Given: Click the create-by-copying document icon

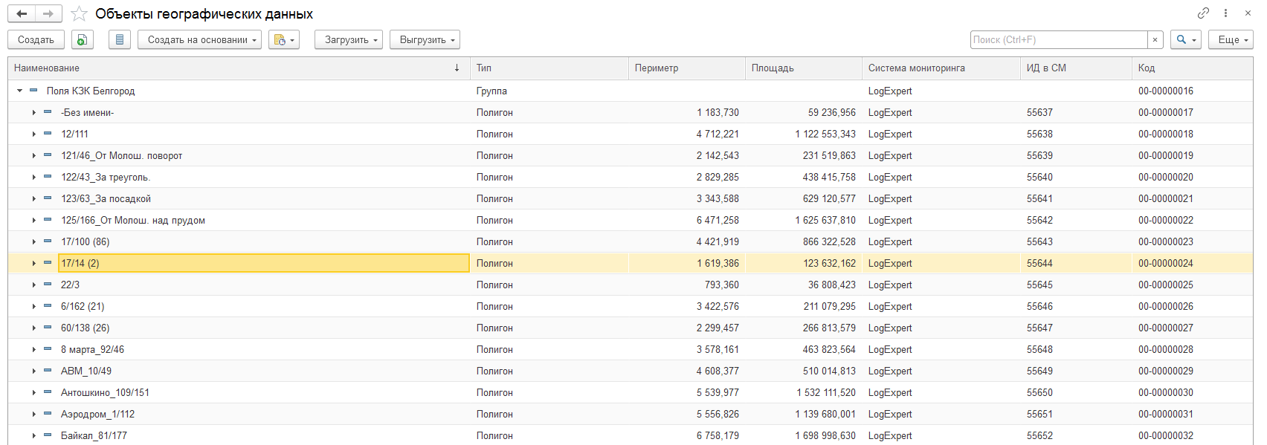Looking at the screenshot, I should (x=83, y=40).
